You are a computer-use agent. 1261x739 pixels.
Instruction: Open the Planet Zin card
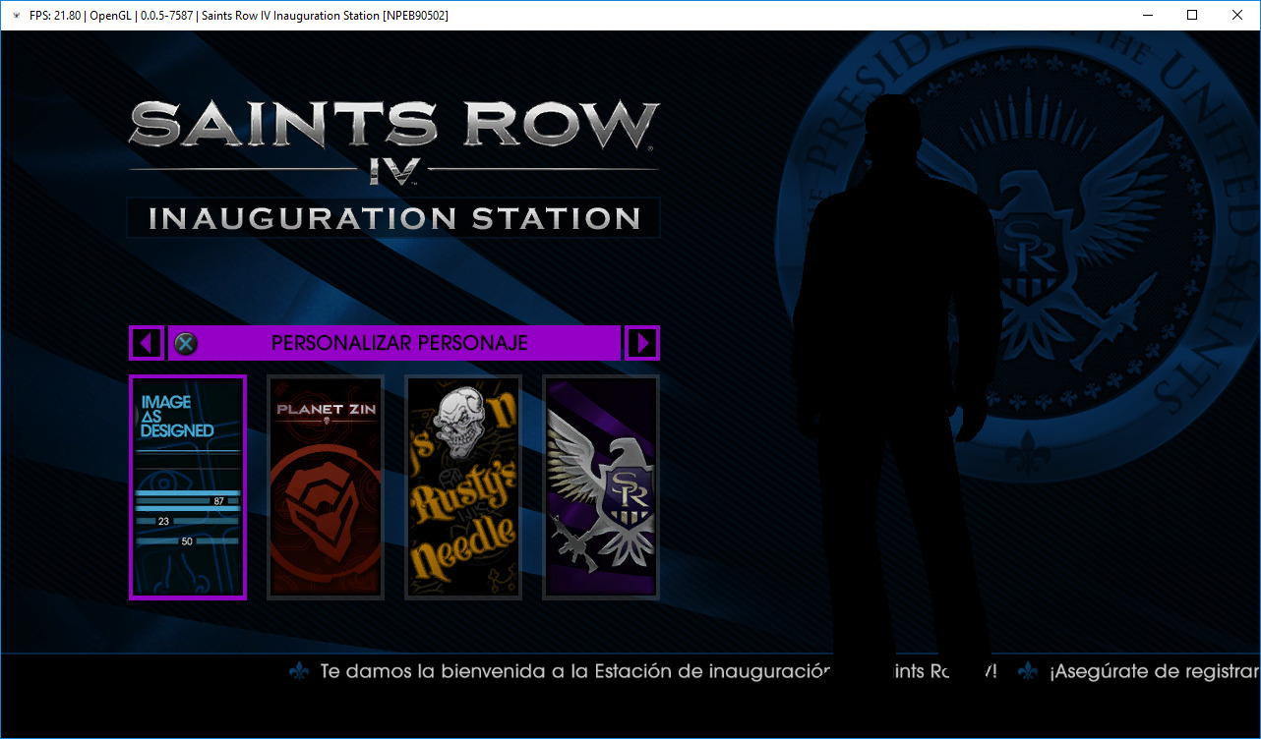[326, 486]
